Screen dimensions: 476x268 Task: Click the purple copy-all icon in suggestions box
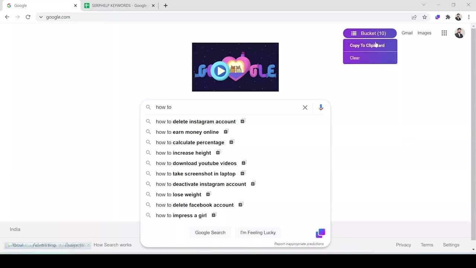pyautogui.click(x=321, y=233)
